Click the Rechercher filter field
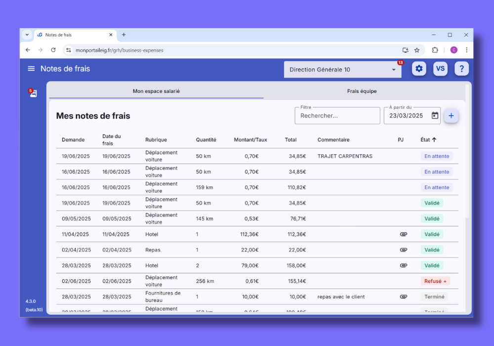The image size is (494, 346). [x=337, y=116]
